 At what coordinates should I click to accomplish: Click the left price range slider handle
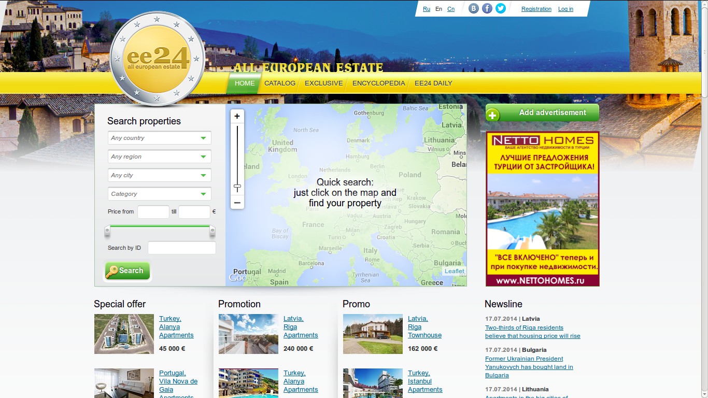[x=107, y=231]
